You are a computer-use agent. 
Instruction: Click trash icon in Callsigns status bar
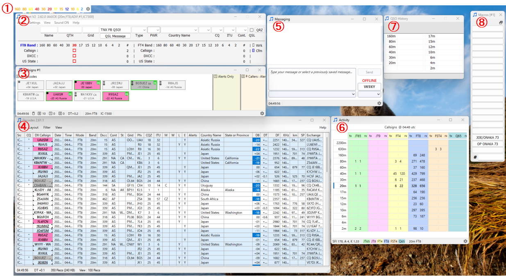point(33,113)
